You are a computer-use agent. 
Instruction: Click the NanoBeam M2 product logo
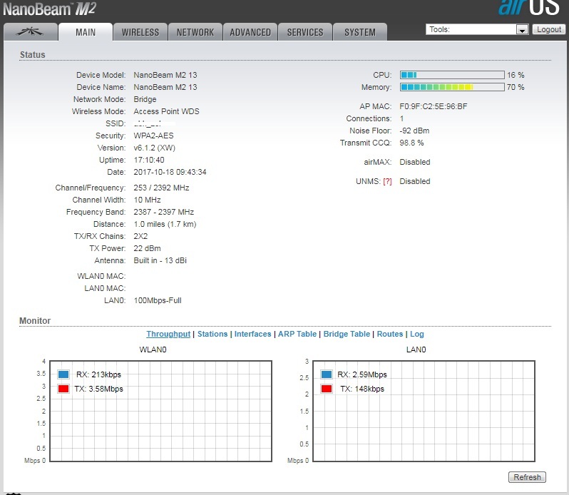tap(49, 9)
